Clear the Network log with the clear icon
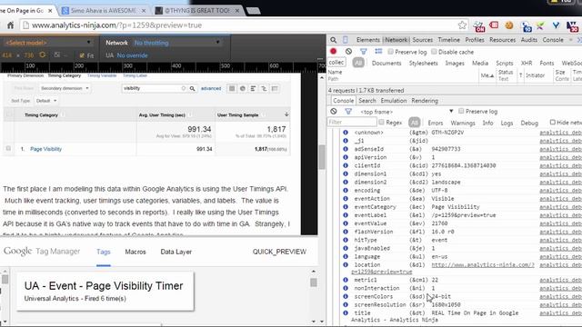Screen dimensions: 582x327 click(x=348, y=52)
